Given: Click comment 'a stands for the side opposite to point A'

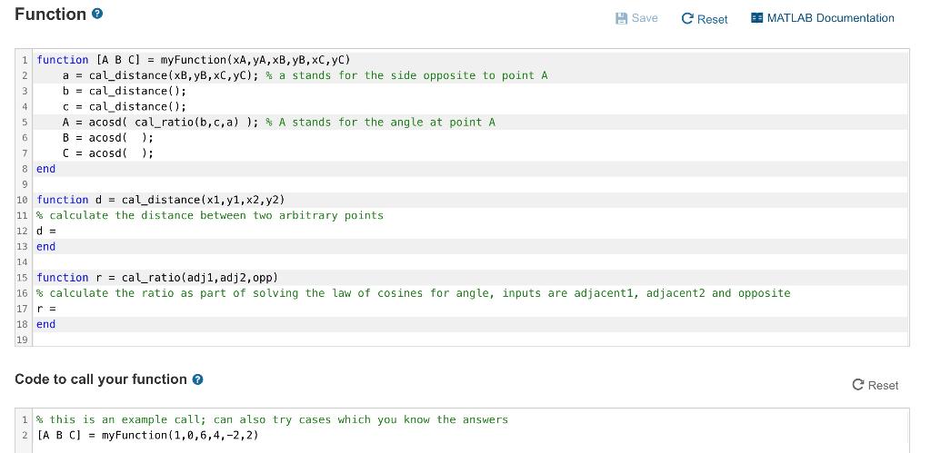Looking at the screenshot, I should [406, 75].
